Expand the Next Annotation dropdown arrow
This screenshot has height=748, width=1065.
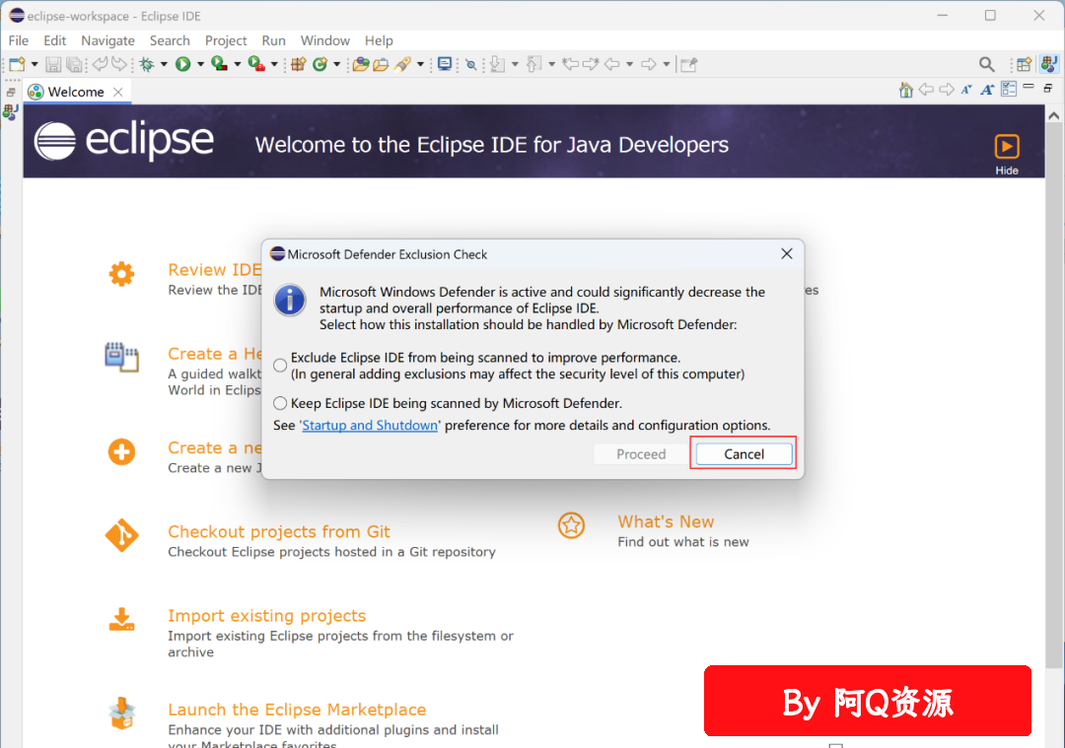515,64
